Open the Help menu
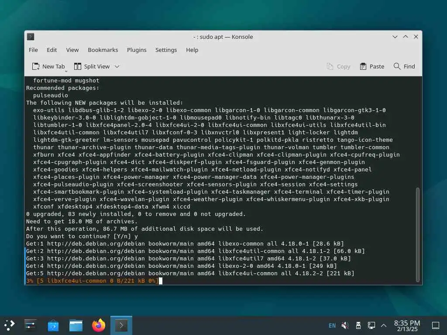The height and width of the screenshot is (335, 447). 192,50
